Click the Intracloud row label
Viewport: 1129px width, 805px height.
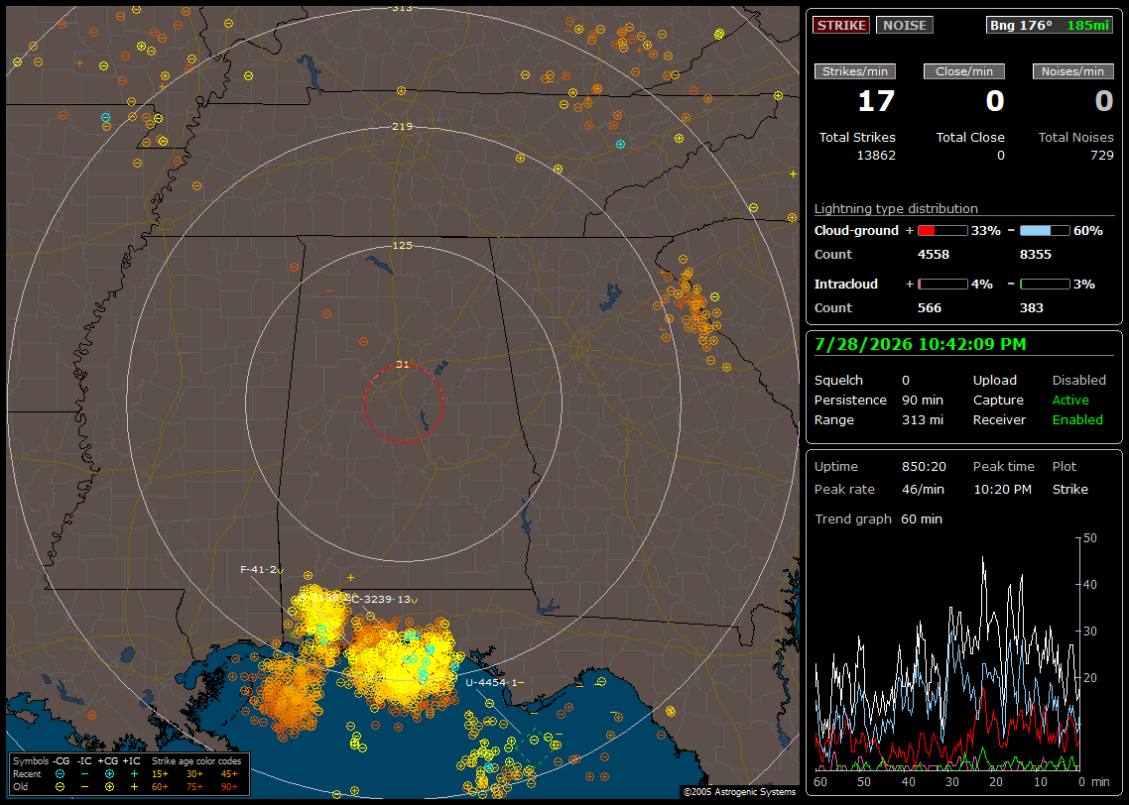point(846,285)
